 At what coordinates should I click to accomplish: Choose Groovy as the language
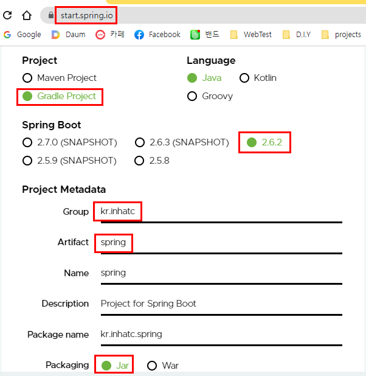click(192, 96)
